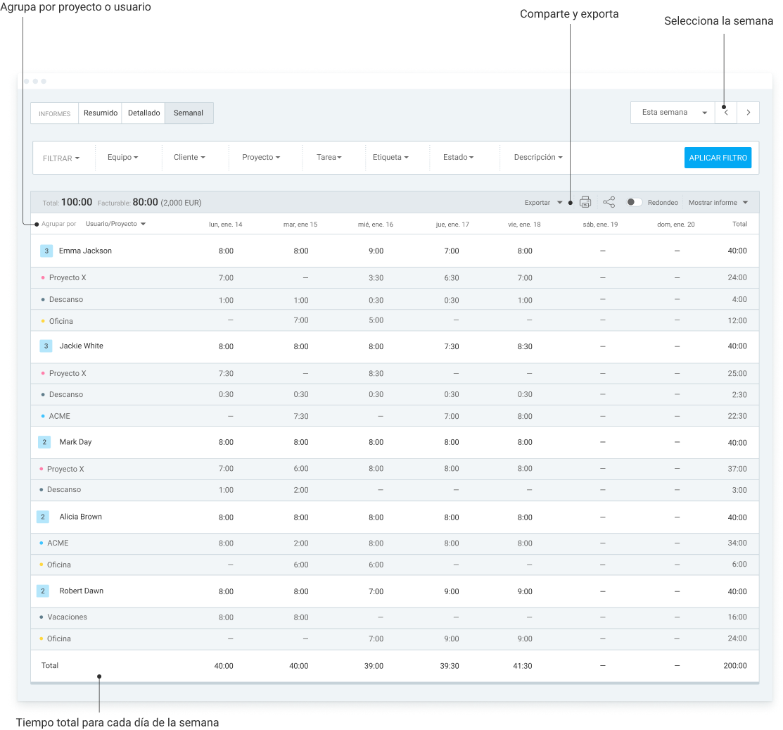Click Vacaciones under Robert Dawn
Viewport: 783px width, 730px height.
(x=67, y=617)
